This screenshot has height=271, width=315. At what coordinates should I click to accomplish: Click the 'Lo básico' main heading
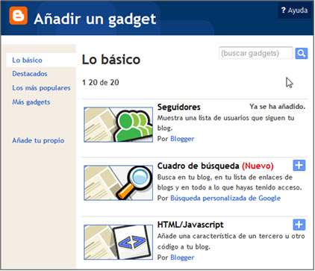click(x=111, y=60)
